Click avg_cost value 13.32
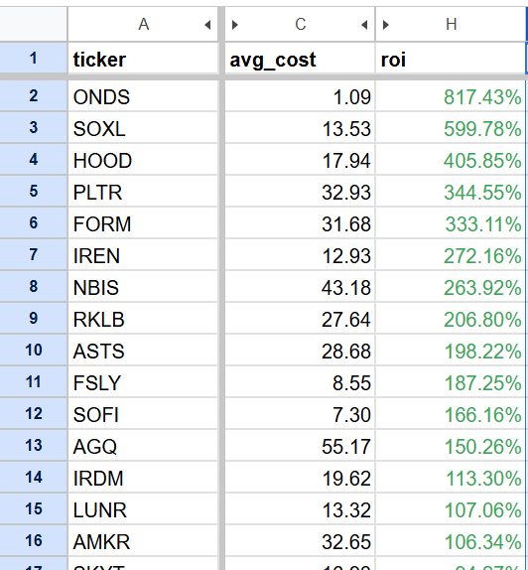 (x=300, y=508)
